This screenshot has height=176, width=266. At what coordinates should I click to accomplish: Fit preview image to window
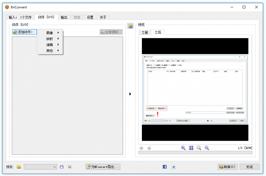point(191,148)
